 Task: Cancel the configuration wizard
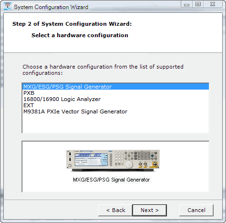pyautogui.click(x=196, y=210)
